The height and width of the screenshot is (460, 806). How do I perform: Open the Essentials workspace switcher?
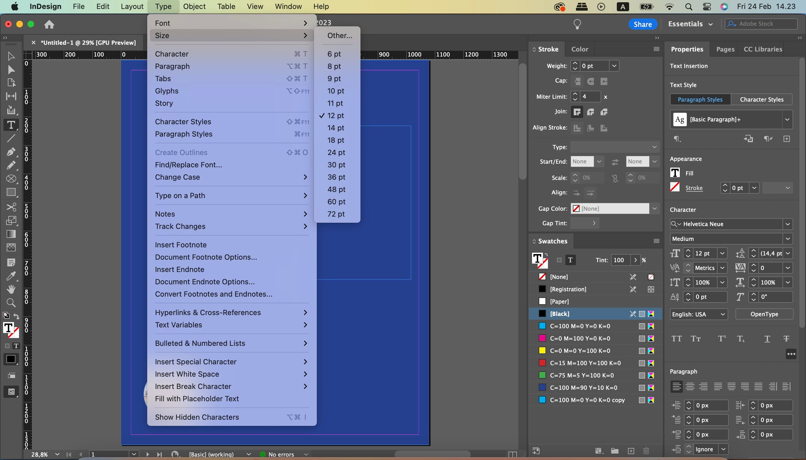tap(691, 24)
